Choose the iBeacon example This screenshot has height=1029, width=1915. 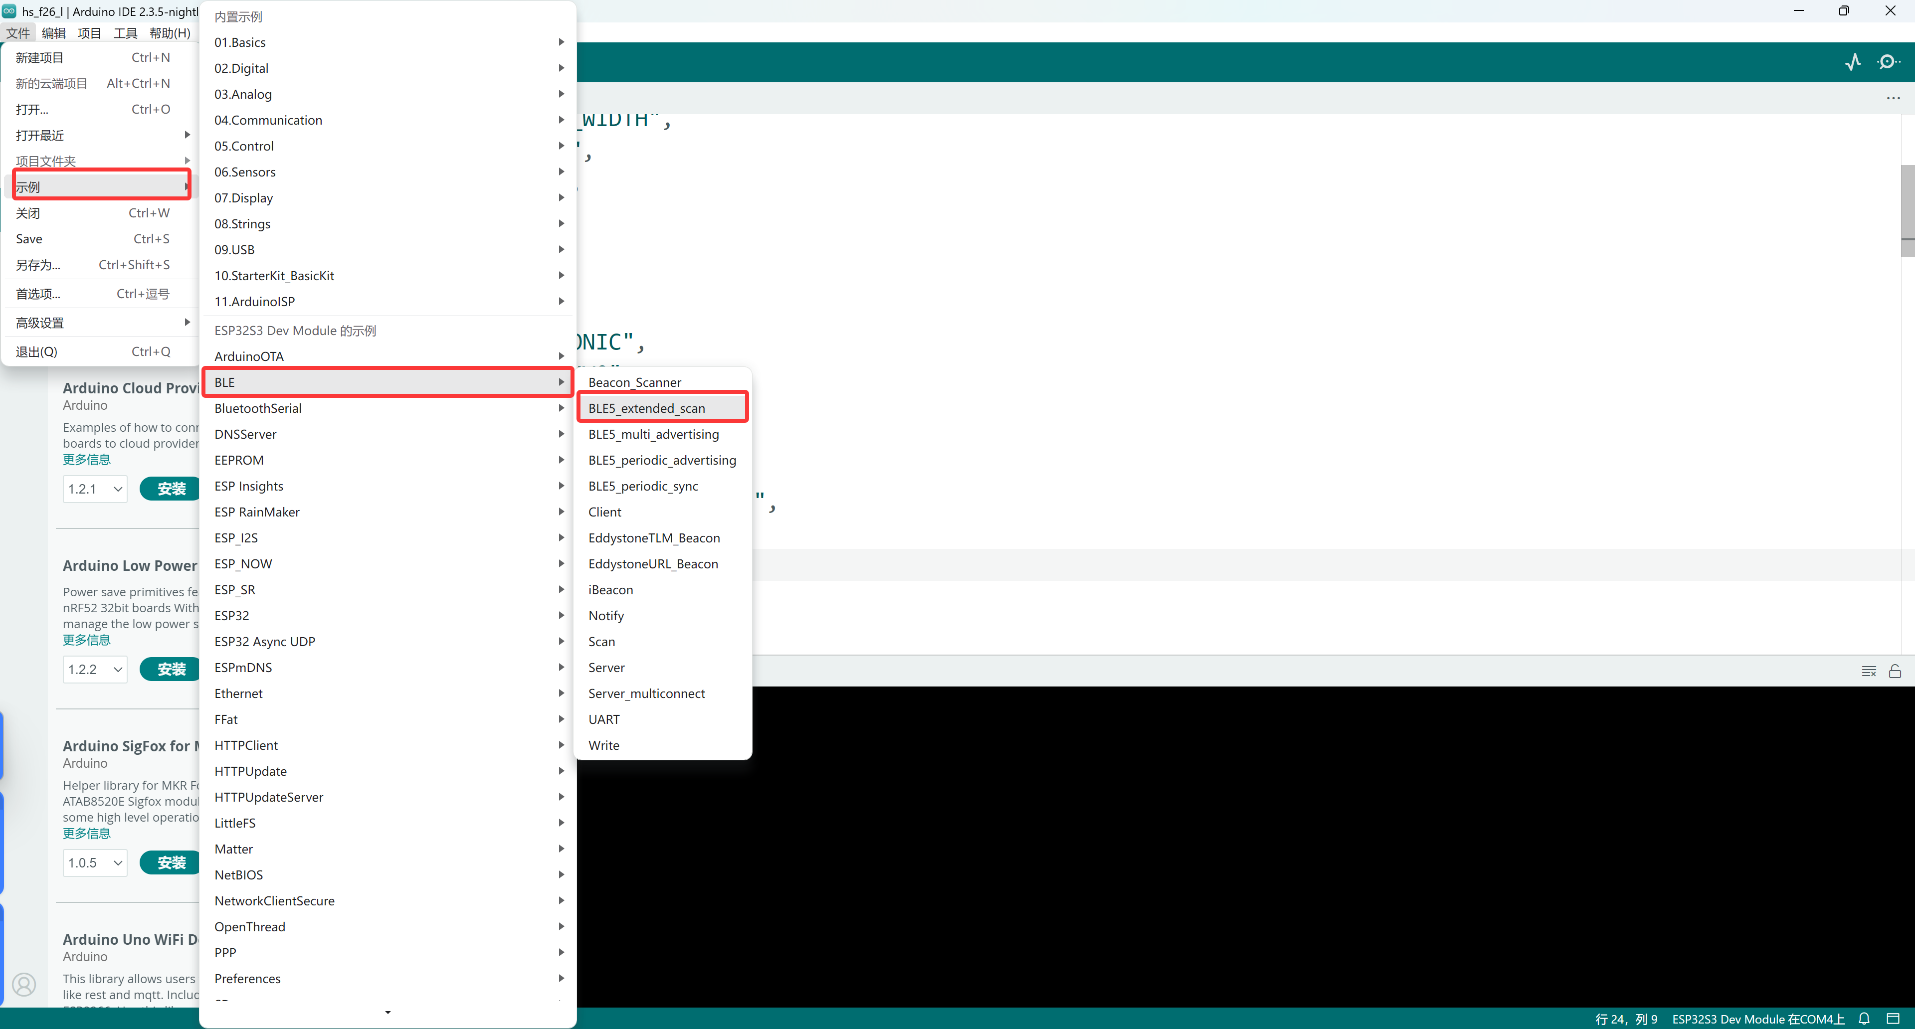610,589
